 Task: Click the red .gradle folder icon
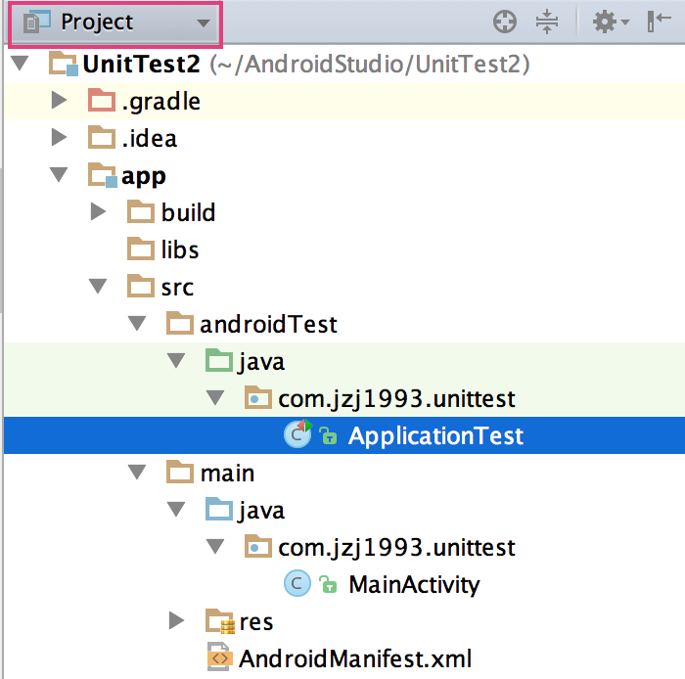tap(102, 100)
